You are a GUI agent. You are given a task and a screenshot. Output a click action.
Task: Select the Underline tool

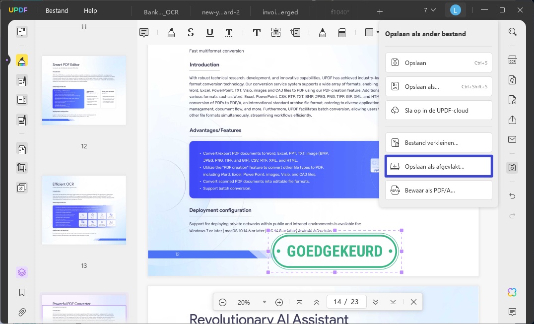tap(210, 33)
